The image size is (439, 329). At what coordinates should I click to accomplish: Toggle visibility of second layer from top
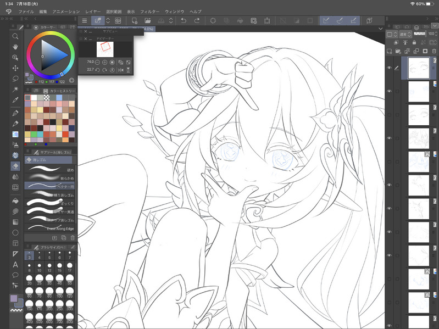389,92
